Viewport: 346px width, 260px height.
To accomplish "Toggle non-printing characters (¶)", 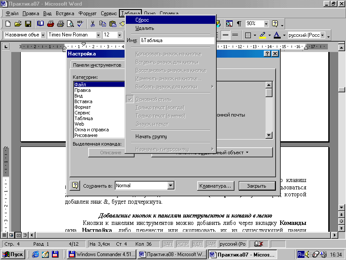I will [239, 24].
